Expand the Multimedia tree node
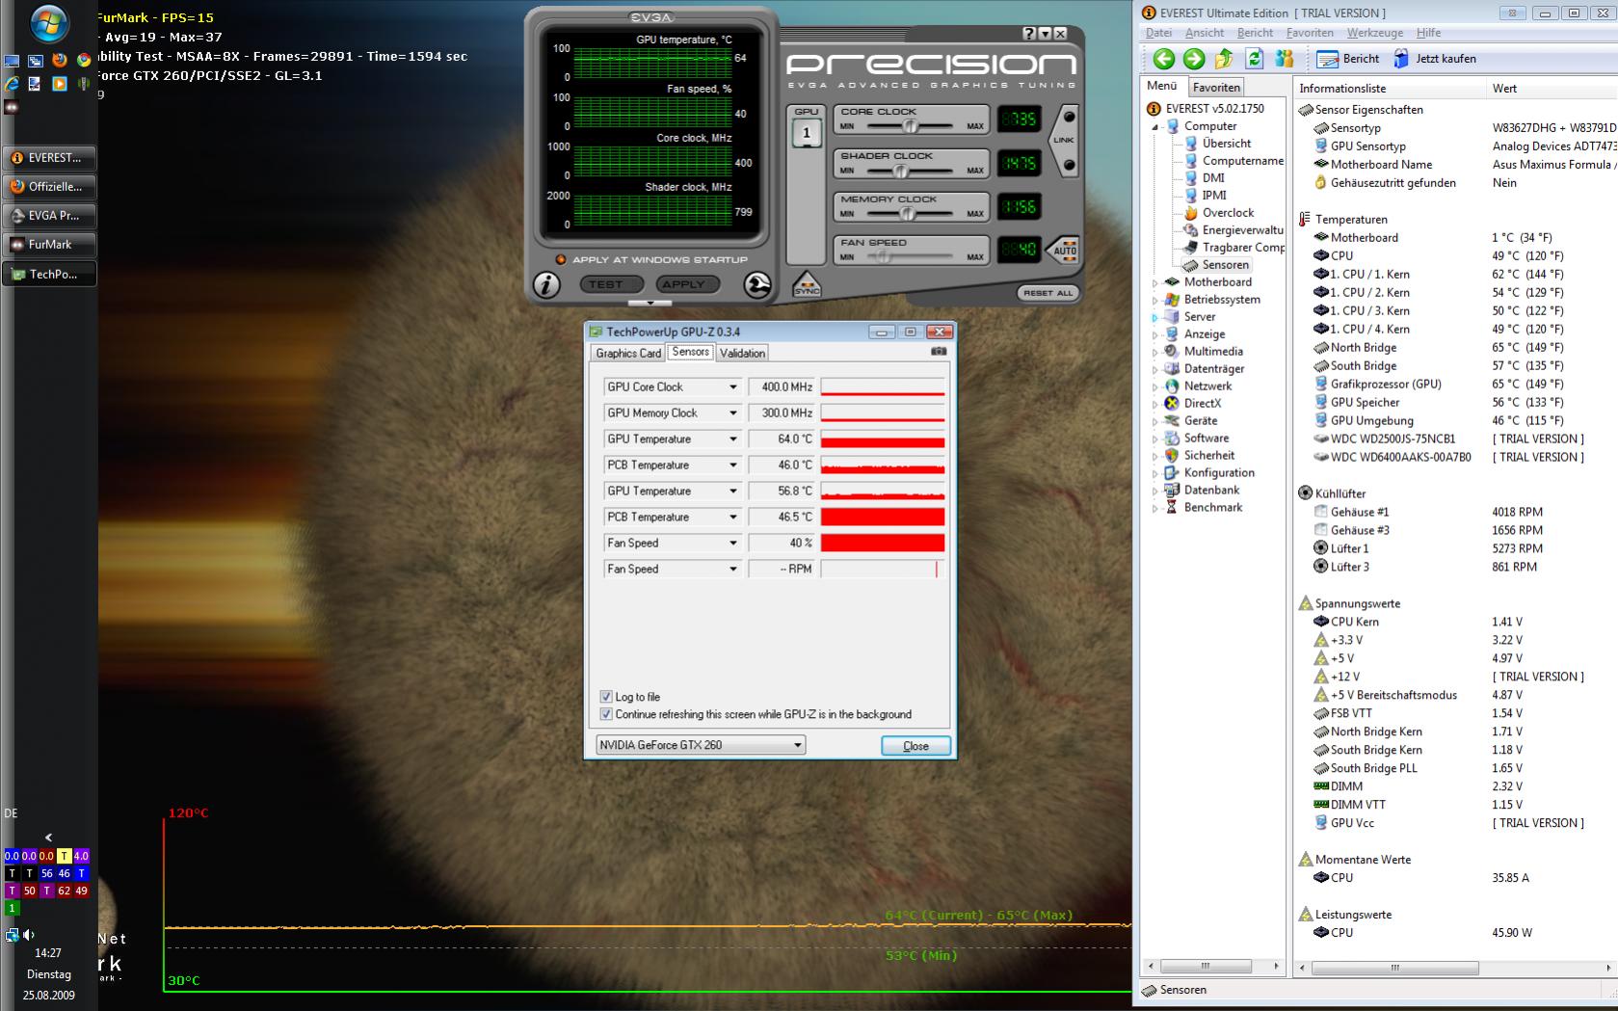 click(1155, 352)
